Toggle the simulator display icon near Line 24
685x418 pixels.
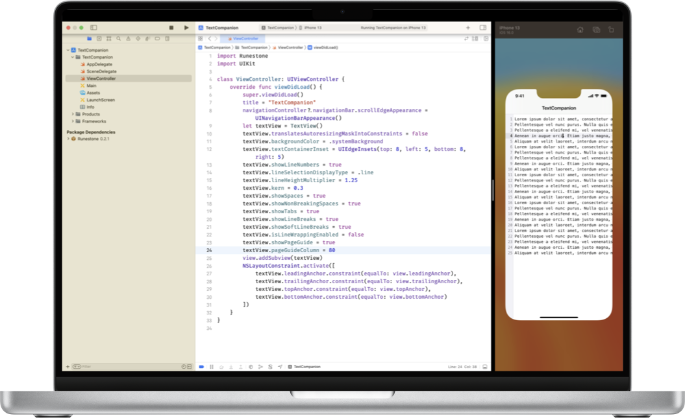485,366
